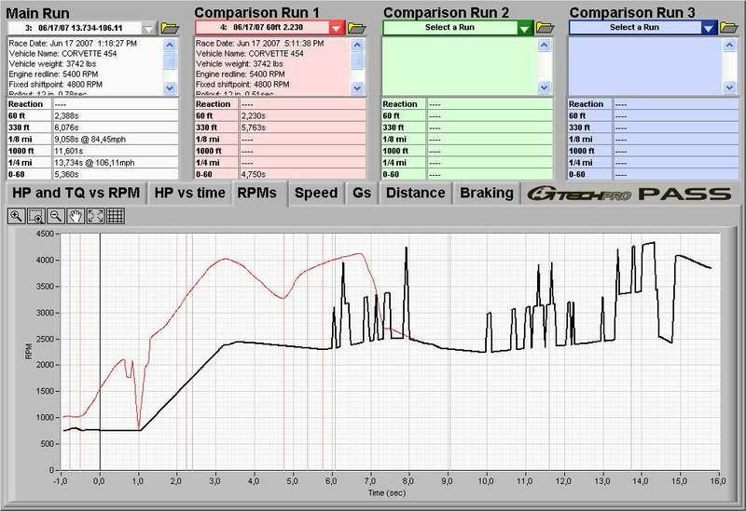Screen dimensions: 746x511
Task: Open the red Comparison Run 1 dropdown
Action: pos(337,28)
